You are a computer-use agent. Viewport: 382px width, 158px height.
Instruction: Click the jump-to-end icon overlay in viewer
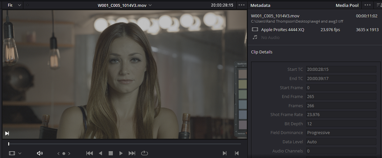(x=7, y=133)
